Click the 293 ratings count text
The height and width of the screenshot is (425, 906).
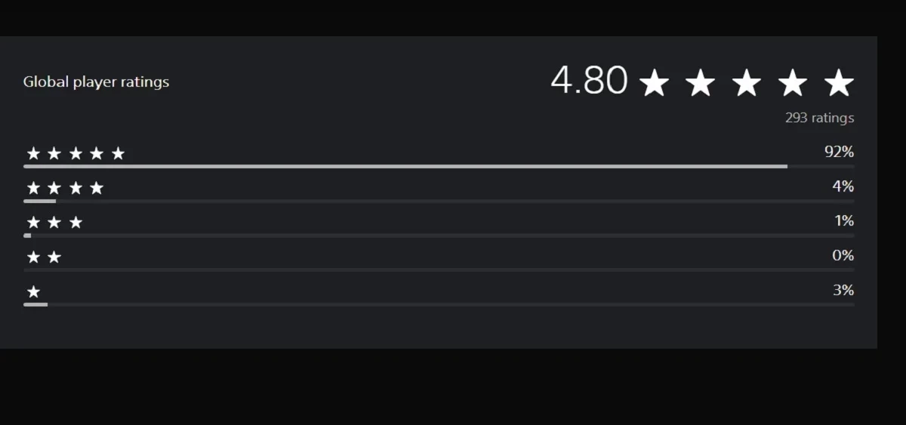coord(819,118)
